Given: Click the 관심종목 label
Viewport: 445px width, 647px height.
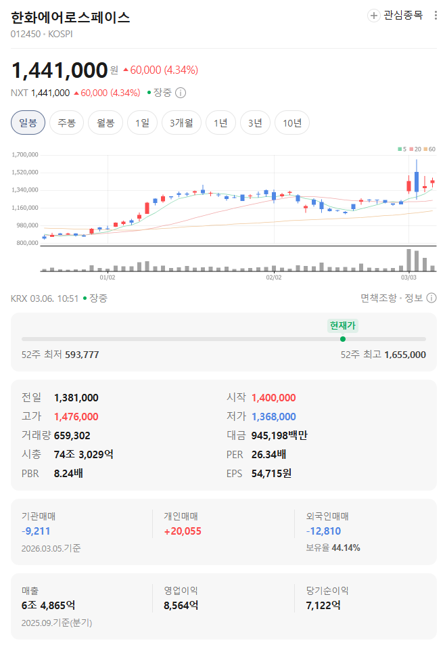Looking at the screenshot, I should [x=403, y=16].
